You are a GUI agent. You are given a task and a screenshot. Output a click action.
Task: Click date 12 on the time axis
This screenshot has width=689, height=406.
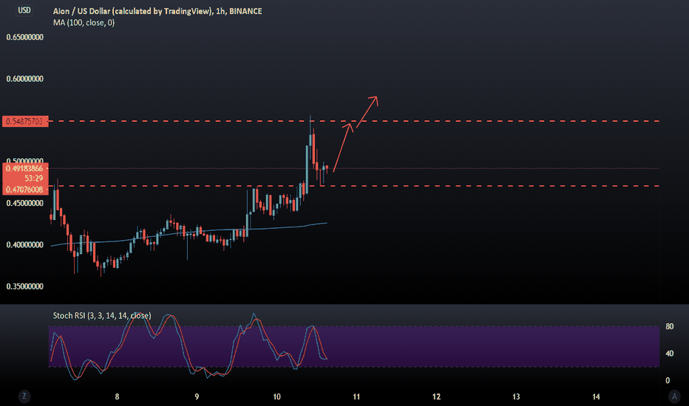point(436,397)
